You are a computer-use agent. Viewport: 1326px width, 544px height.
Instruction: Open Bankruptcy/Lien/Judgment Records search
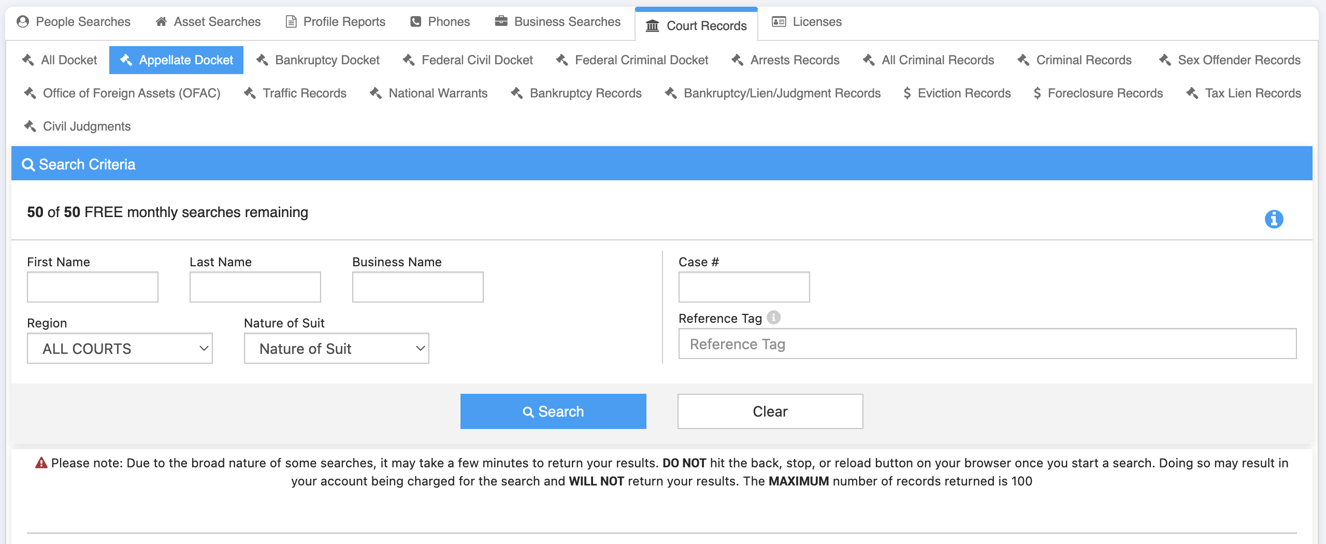pyautogui.click(x=773, y=93)
